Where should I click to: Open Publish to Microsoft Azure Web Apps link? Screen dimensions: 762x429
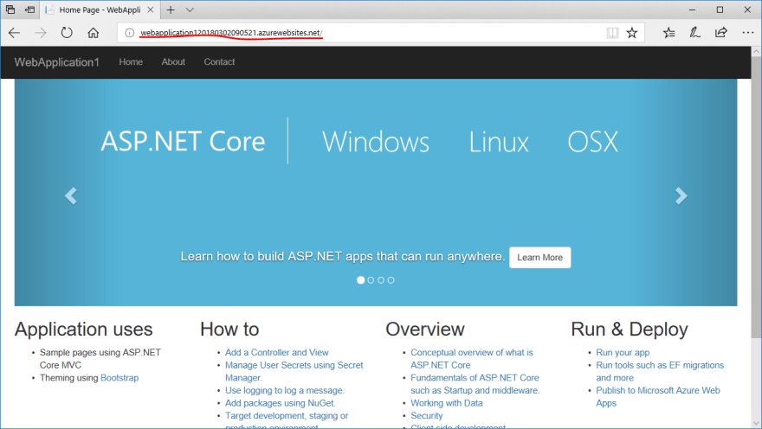658,396
